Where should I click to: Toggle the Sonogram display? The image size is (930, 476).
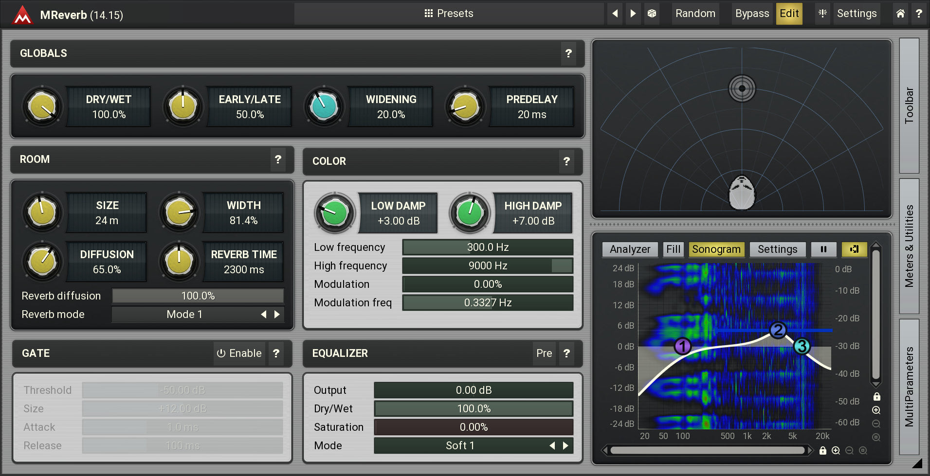pos(716,249)
